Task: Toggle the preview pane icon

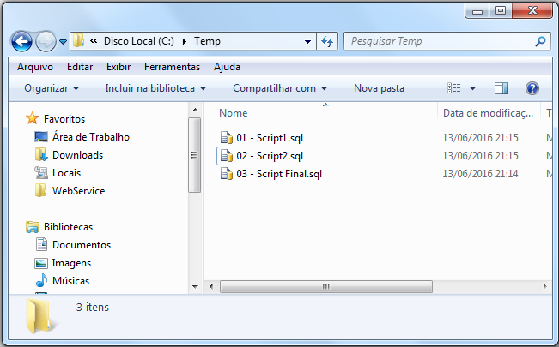Action: pyautogui.click(x=501, y=88)
